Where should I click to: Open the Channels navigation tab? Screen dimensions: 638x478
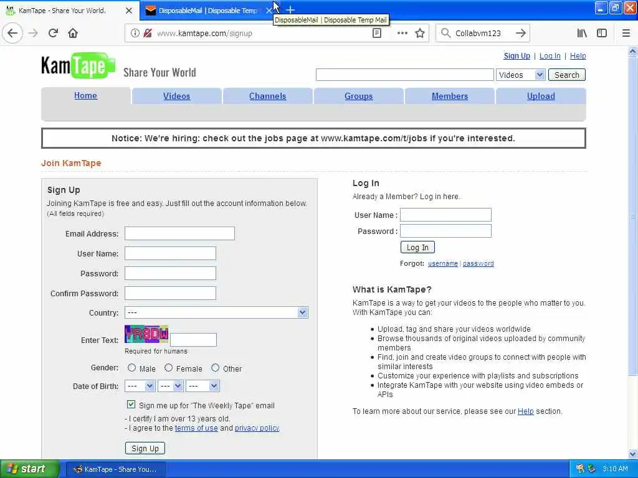267,96
